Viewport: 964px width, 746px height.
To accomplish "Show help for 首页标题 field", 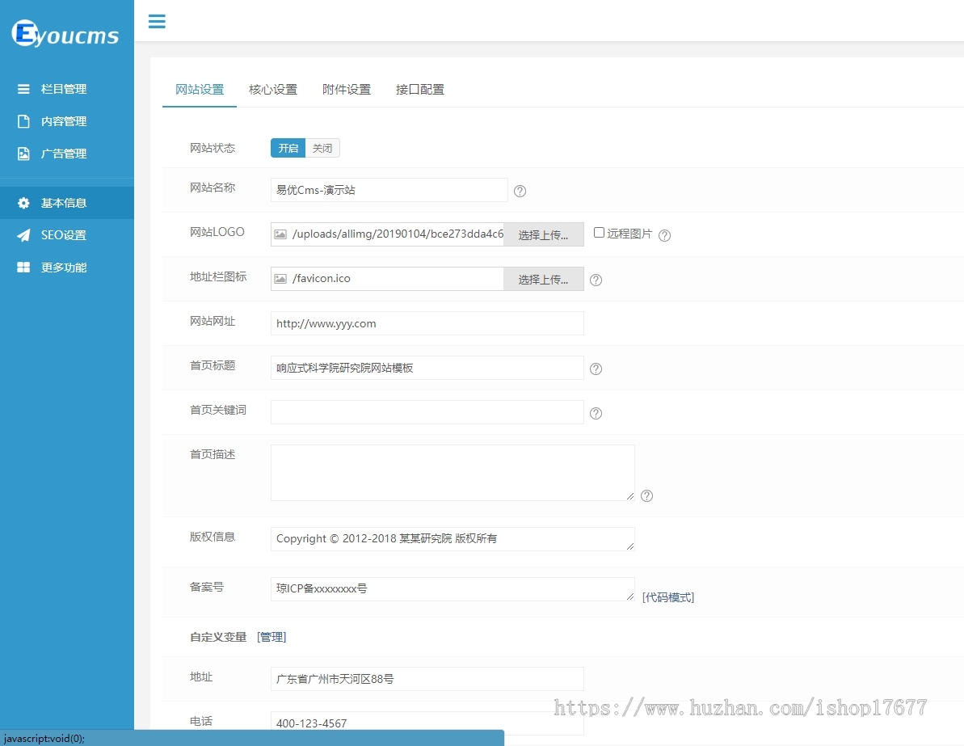I will click(596, 369).
